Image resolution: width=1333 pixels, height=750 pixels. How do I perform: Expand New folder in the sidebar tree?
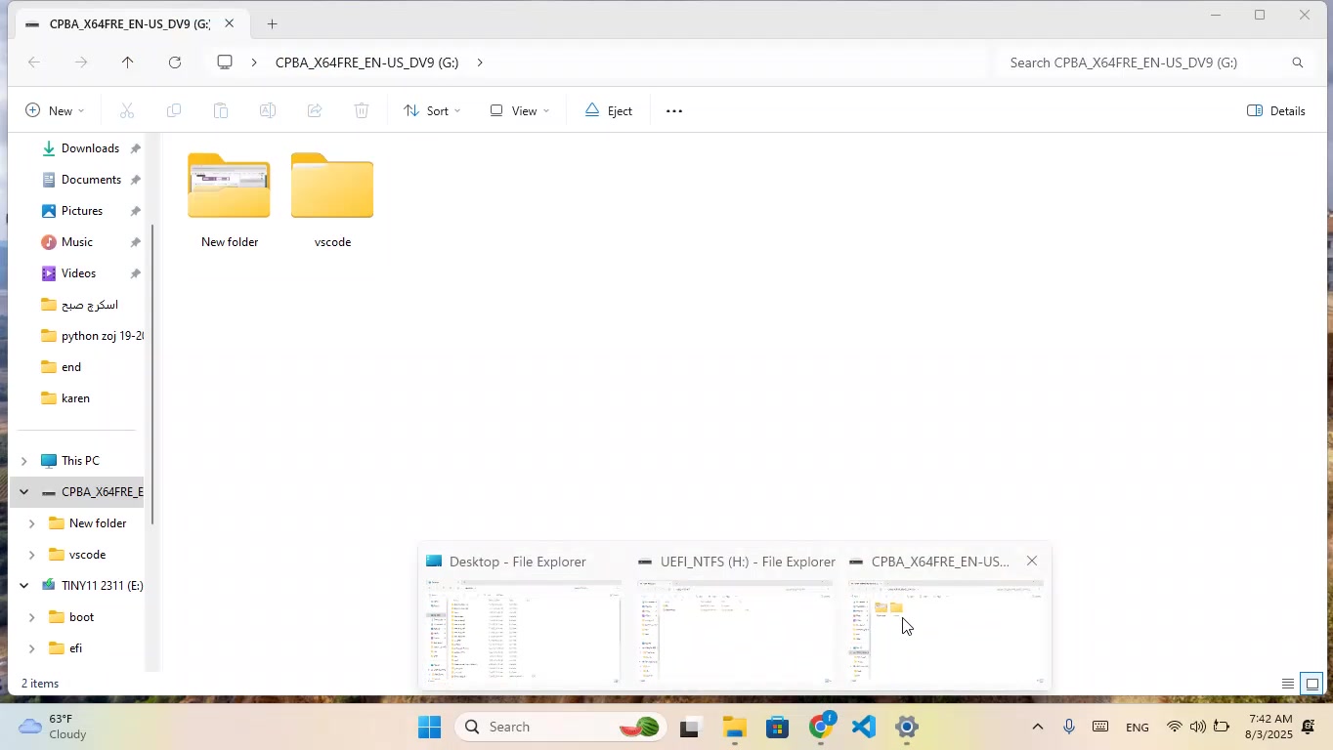pos(32,523)
